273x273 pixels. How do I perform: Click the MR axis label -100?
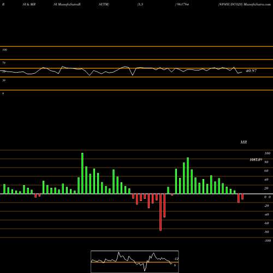(x=268, y=241)
